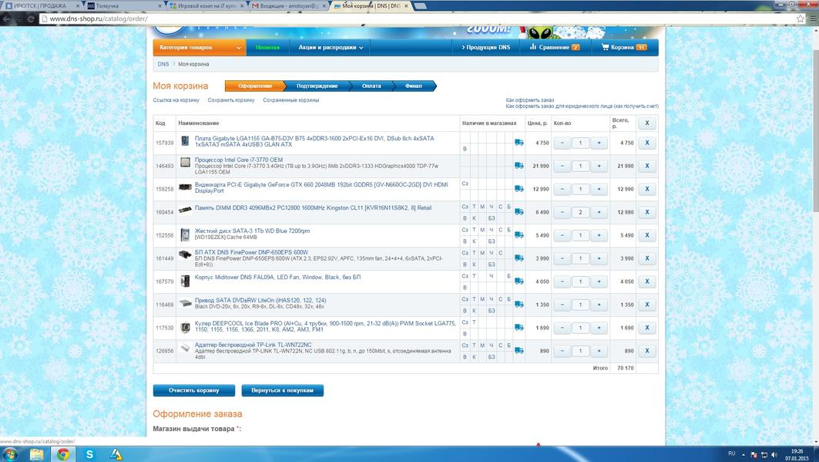
Task: Open the Корпус Miditower DNS FAL09A product link
Action: [277, 277]
